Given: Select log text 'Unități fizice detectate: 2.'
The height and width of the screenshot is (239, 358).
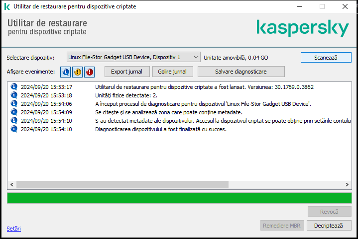Looking at the screenshot, I should point(126,95).
